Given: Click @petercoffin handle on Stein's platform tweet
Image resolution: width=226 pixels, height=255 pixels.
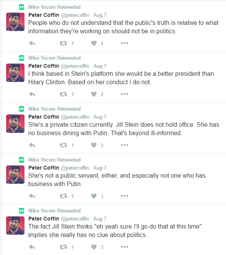Looking at the screenshot, I should [75, 66].
